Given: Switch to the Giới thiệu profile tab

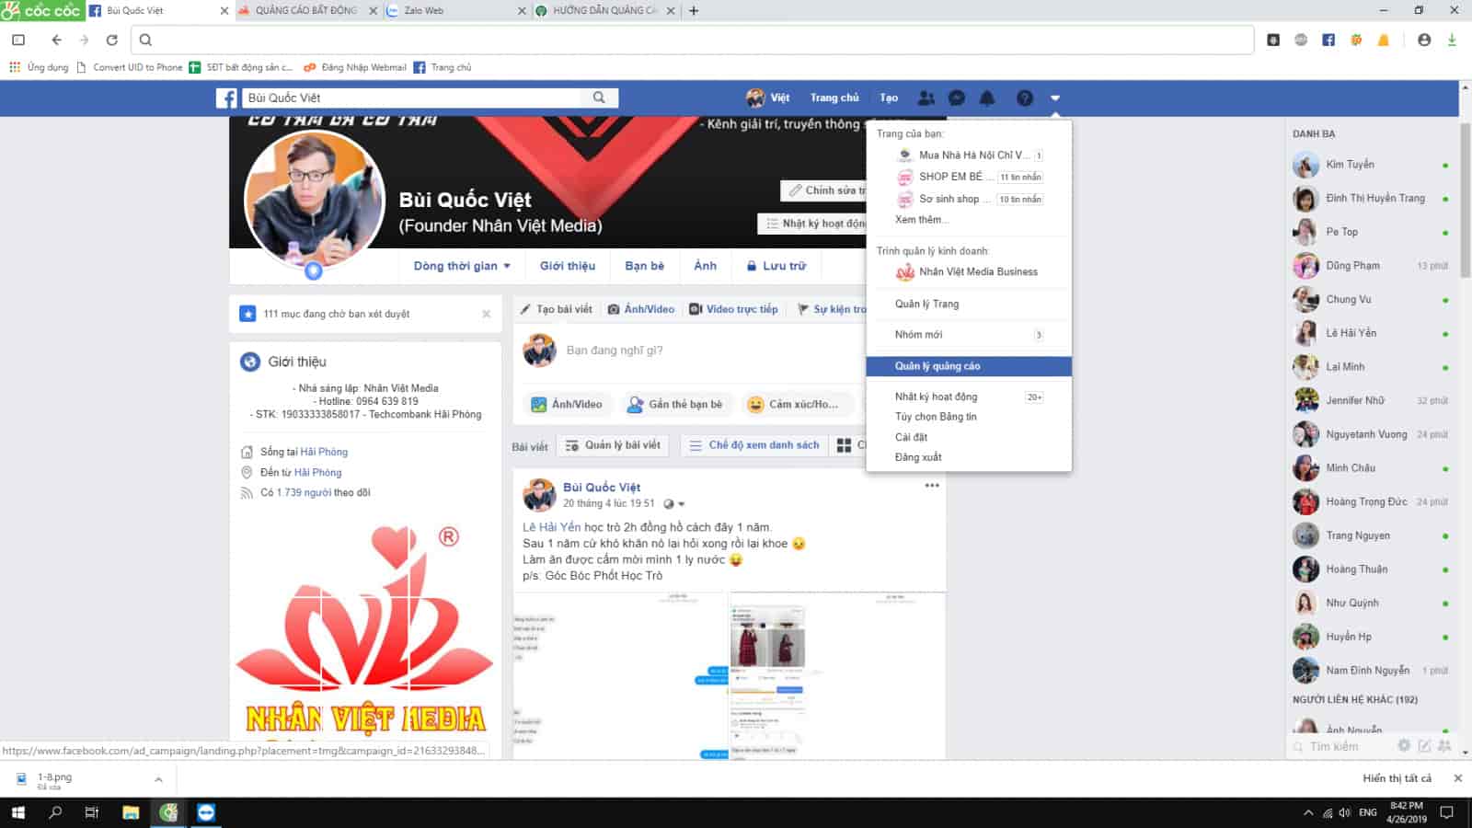Looking at the screenshot, I should 568,266.
